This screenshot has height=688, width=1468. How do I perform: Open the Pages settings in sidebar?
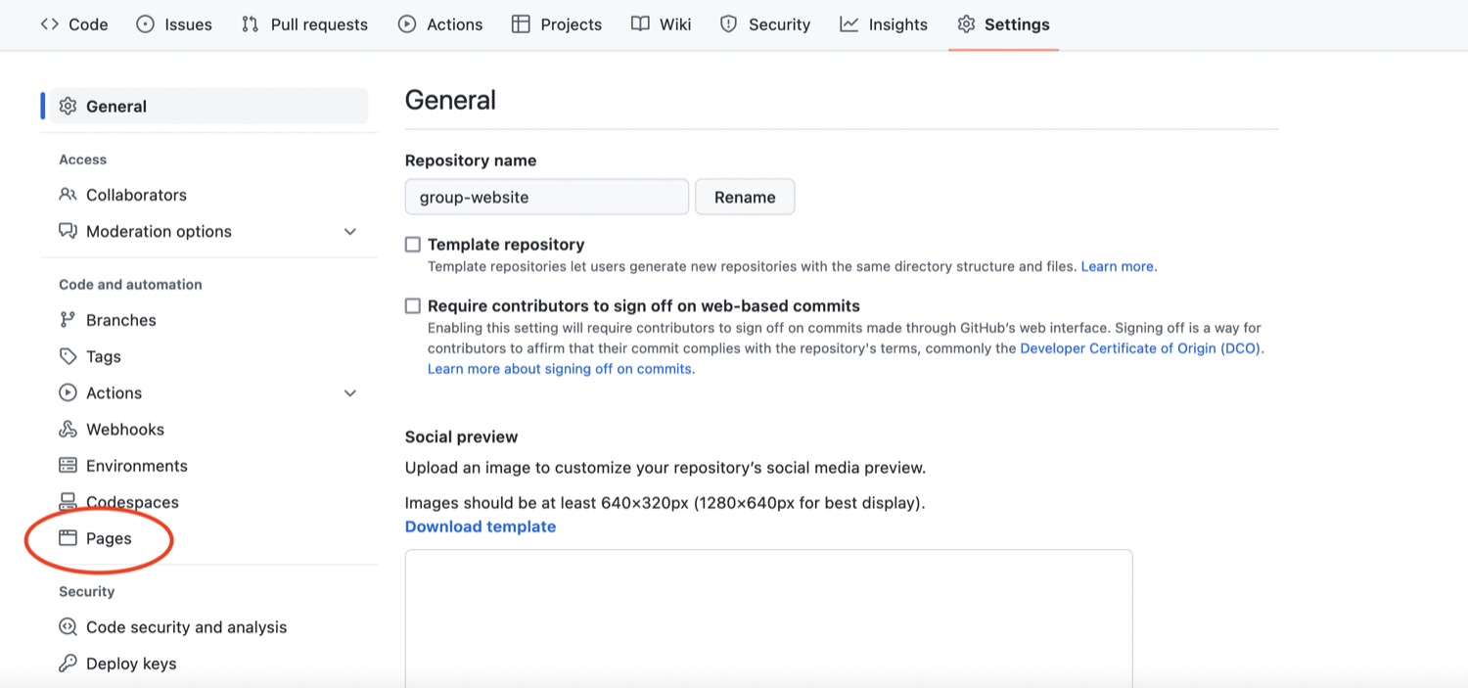tap(109, 538)
